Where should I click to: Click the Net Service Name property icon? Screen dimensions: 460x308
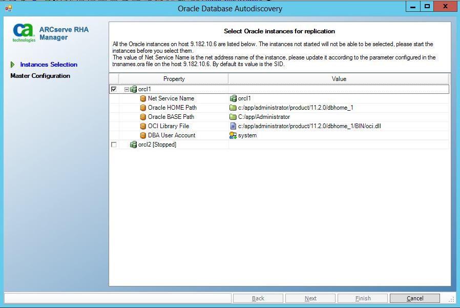143,98
